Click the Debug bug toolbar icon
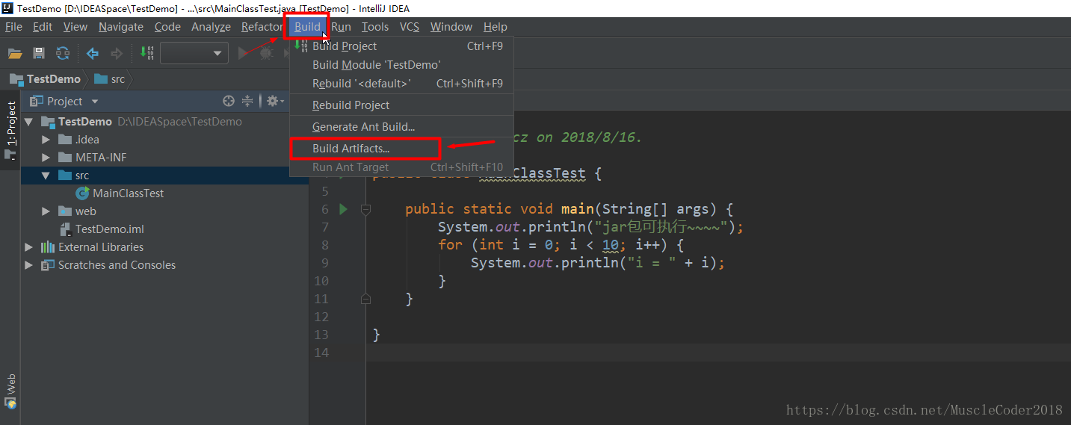The width and height of the screenshot is (1071, 425). 265,53
